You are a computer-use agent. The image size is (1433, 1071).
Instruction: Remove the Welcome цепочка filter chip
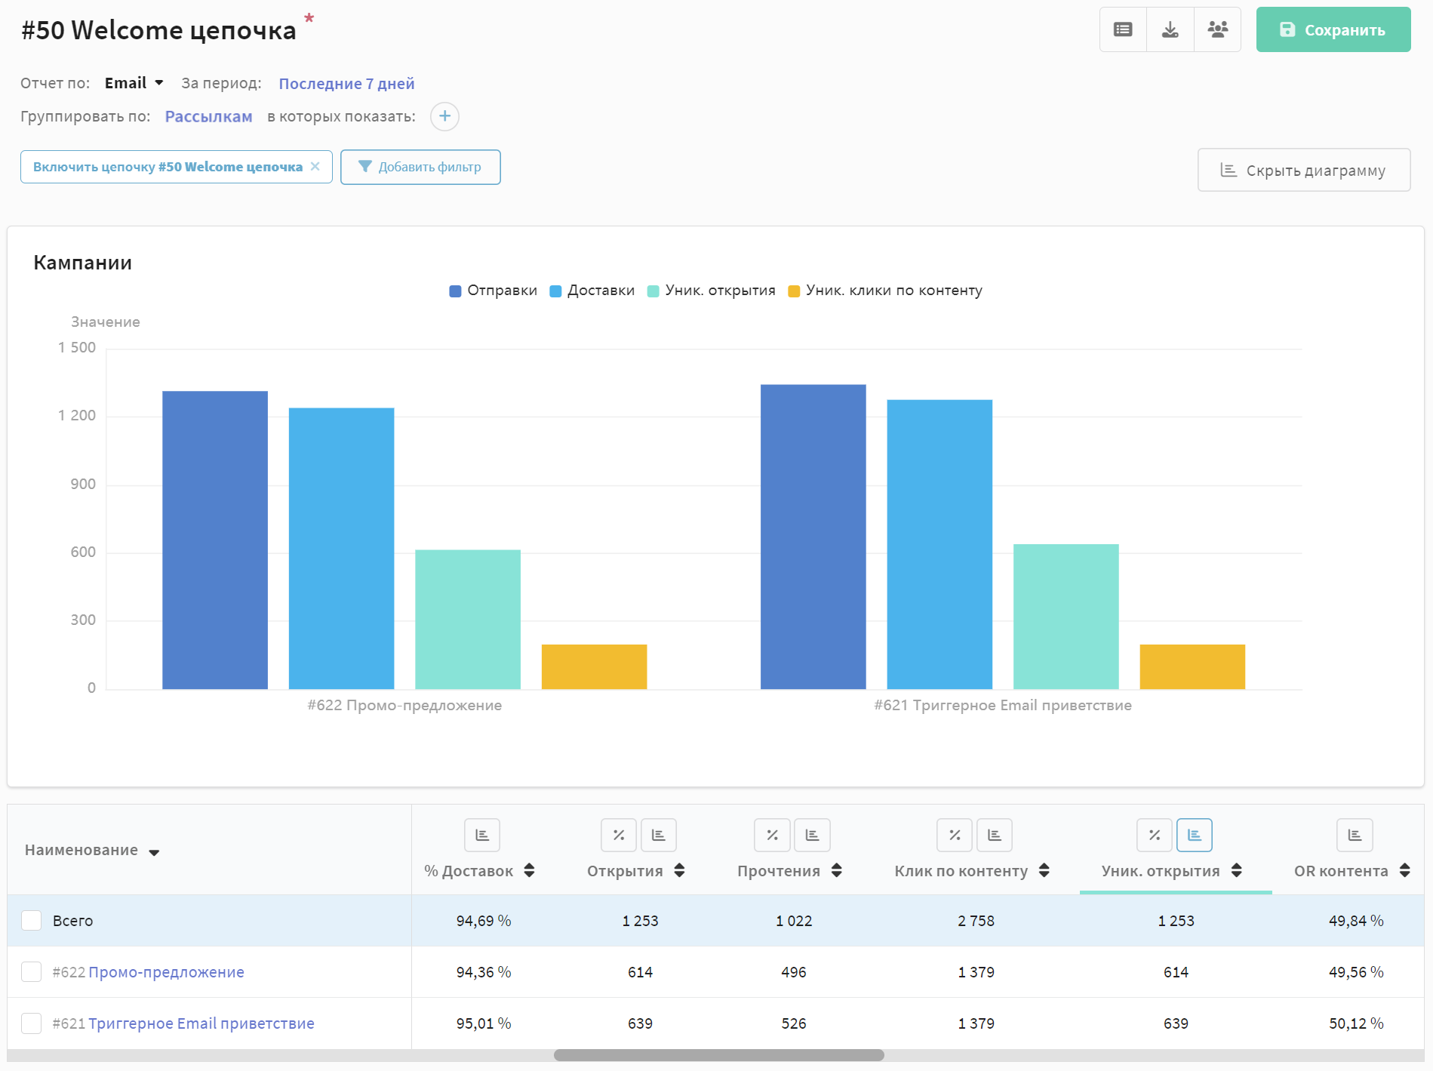coord(315,167)
